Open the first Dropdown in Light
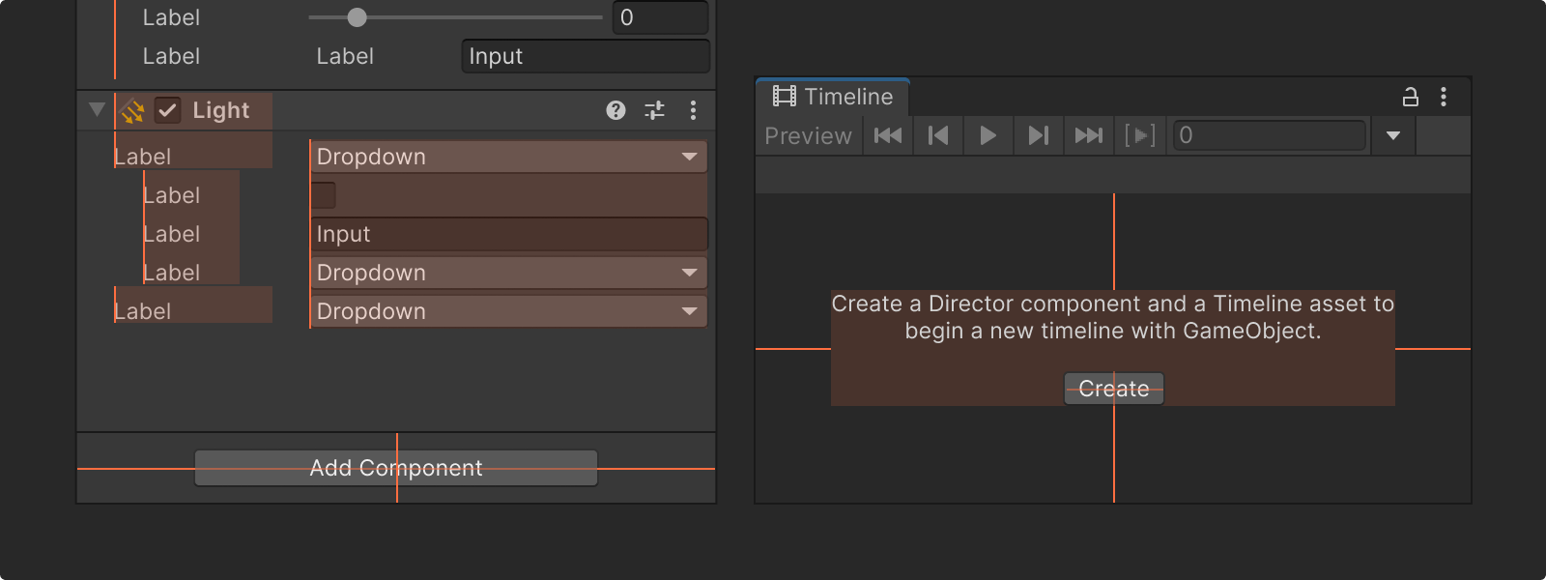The width and height of the screenshot is (1546, 580). [508, 157]
